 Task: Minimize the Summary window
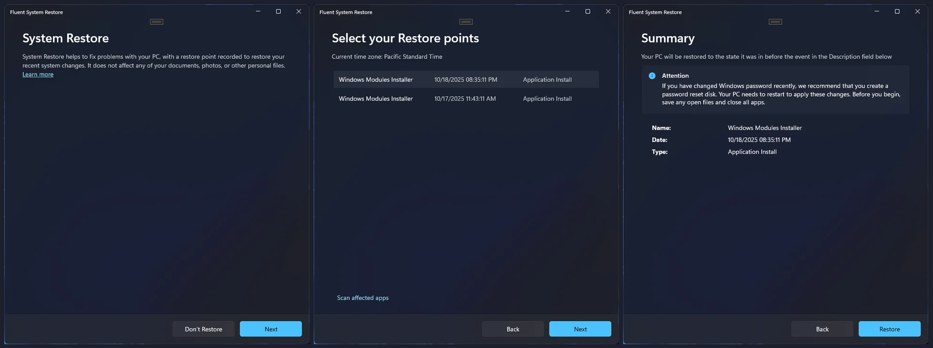coord(877,11)
